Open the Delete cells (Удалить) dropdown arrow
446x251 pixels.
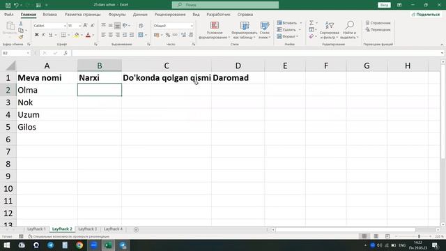coord(300,29)
